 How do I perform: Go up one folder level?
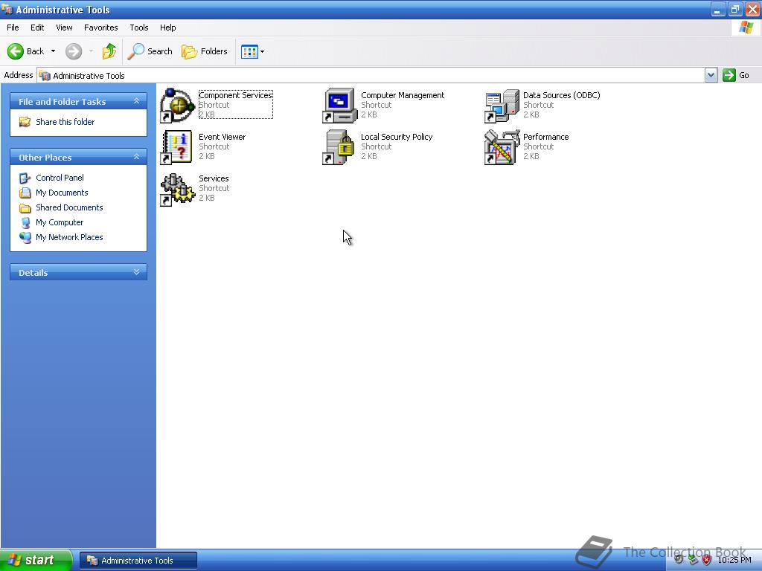point(109,51)
